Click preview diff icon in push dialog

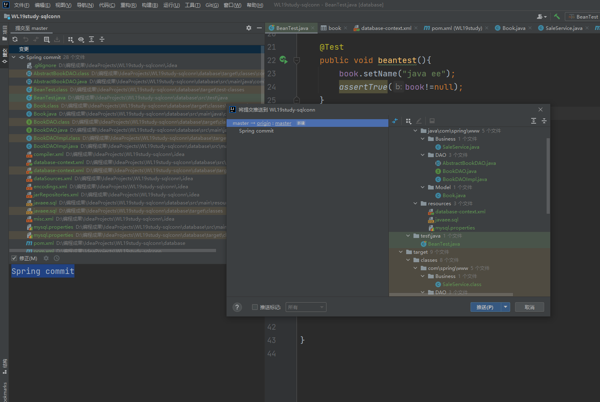point(432,121)
